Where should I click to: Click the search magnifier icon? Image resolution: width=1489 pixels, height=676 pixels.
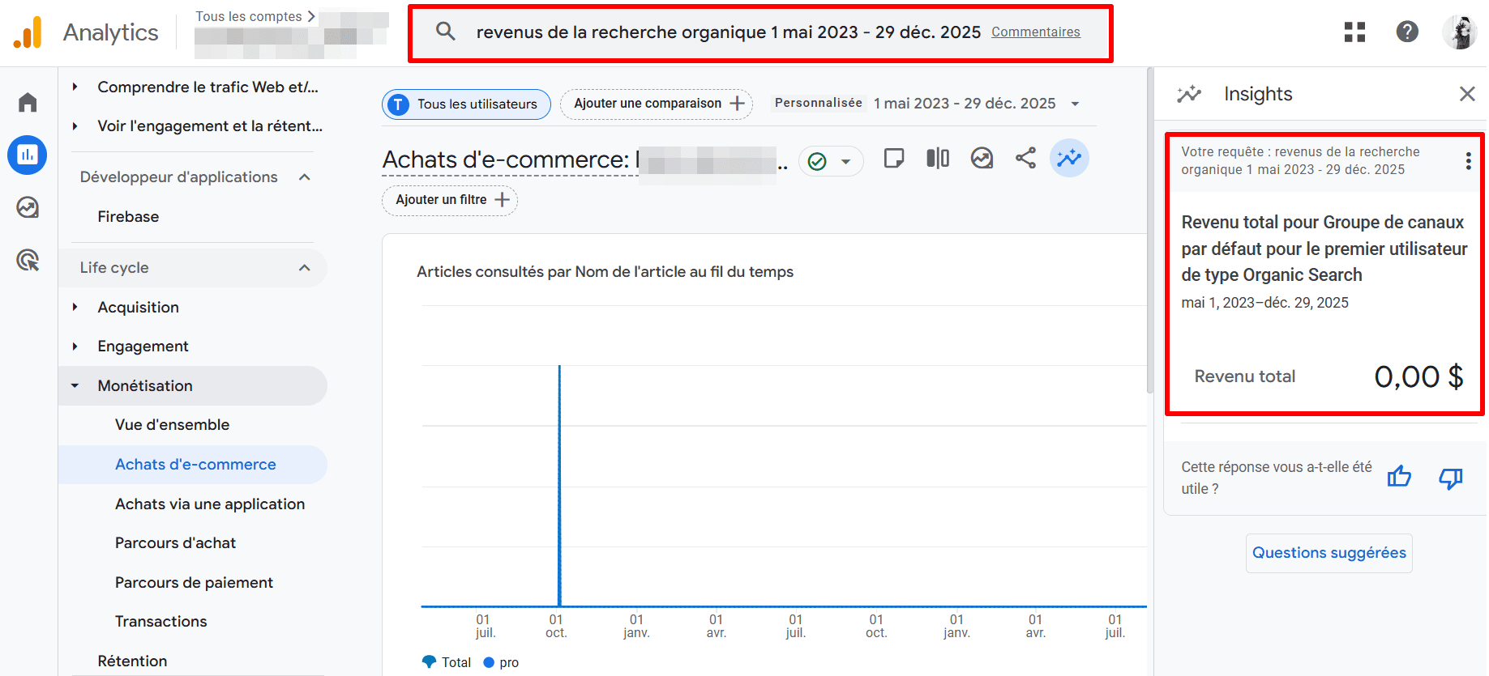445,32
